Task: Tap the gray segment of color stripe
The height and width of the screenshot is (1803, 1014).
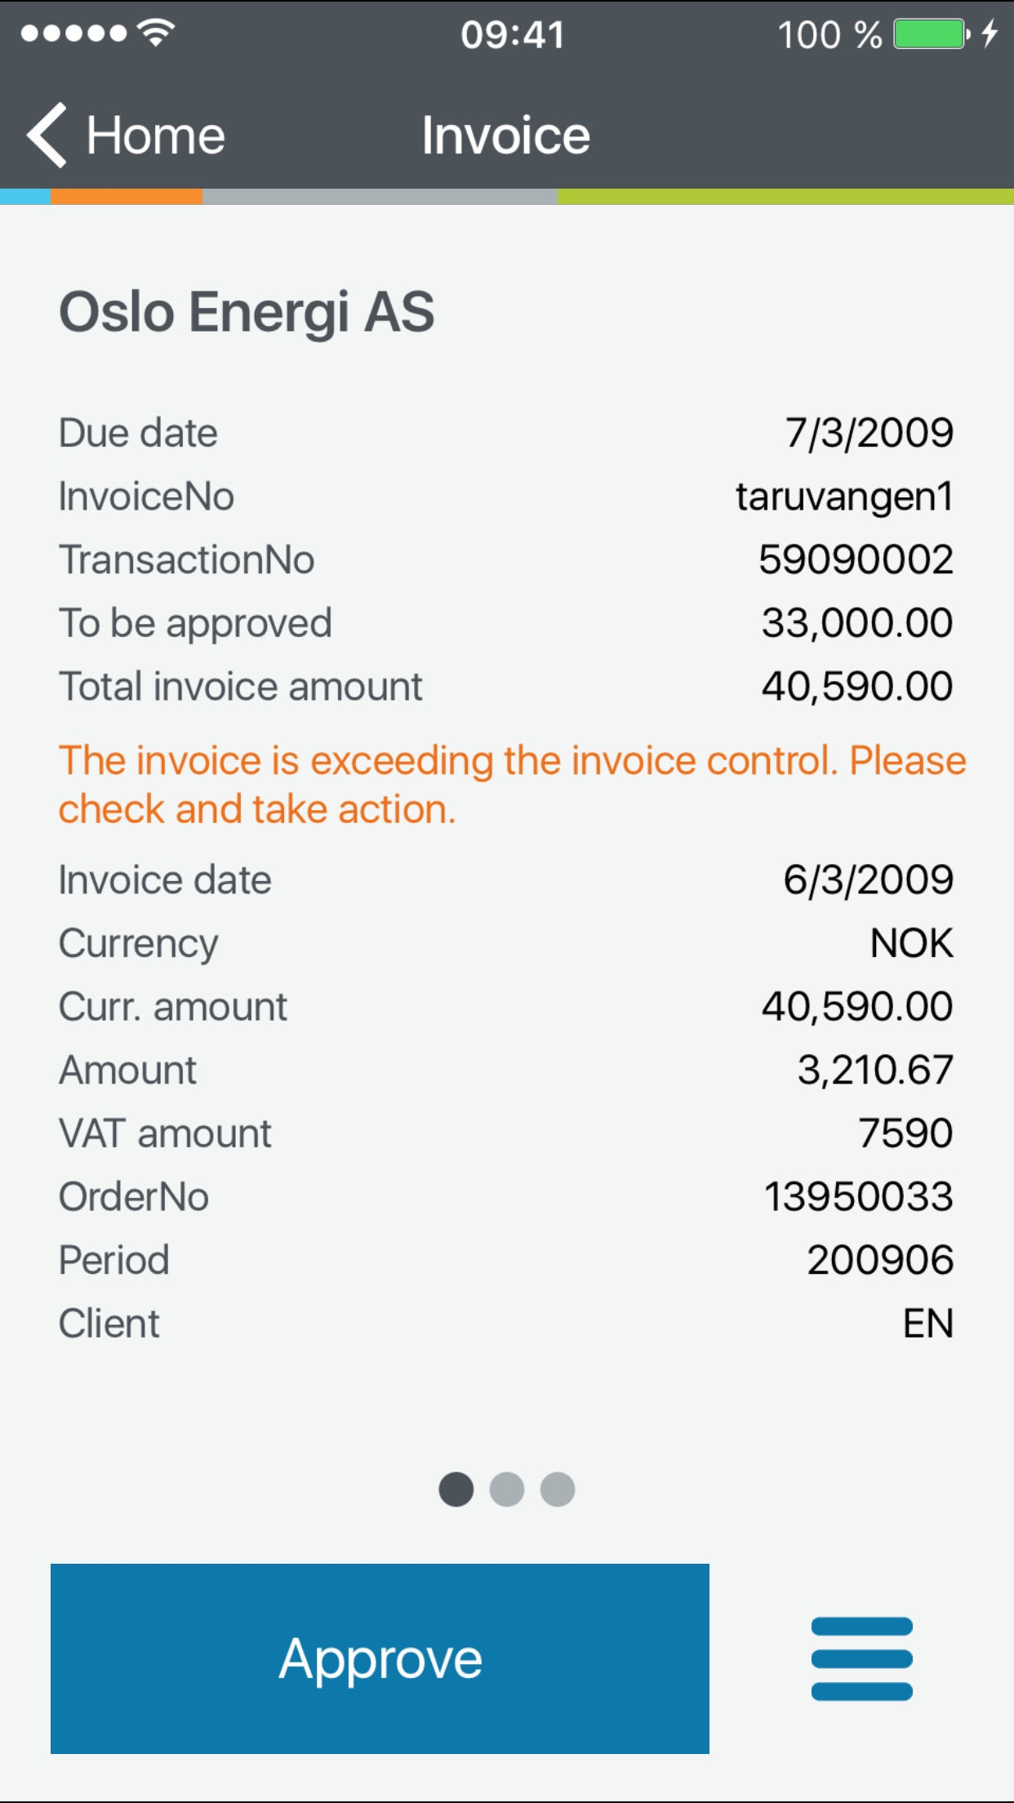Action: tap(380, 197)
